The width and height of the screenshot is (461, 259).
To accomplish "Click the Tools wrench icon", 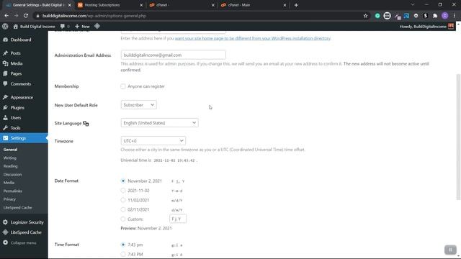I will click(5, 128).
